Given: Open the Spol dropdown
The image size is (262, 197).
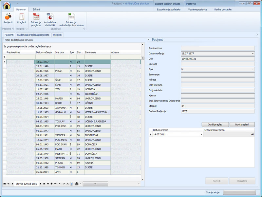Looking at the screenshot, I should click(253, 69).
